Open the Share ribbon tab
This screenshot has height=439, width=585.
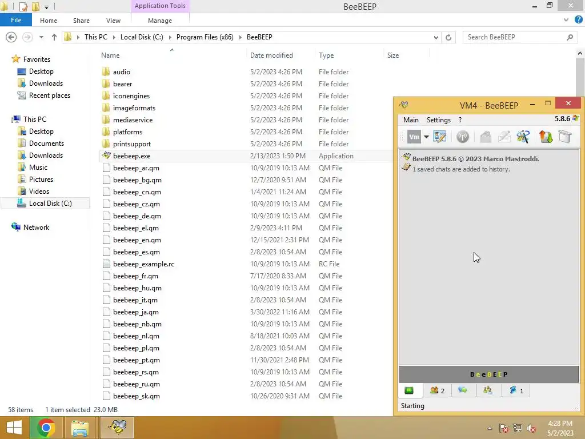coord(81,21)
